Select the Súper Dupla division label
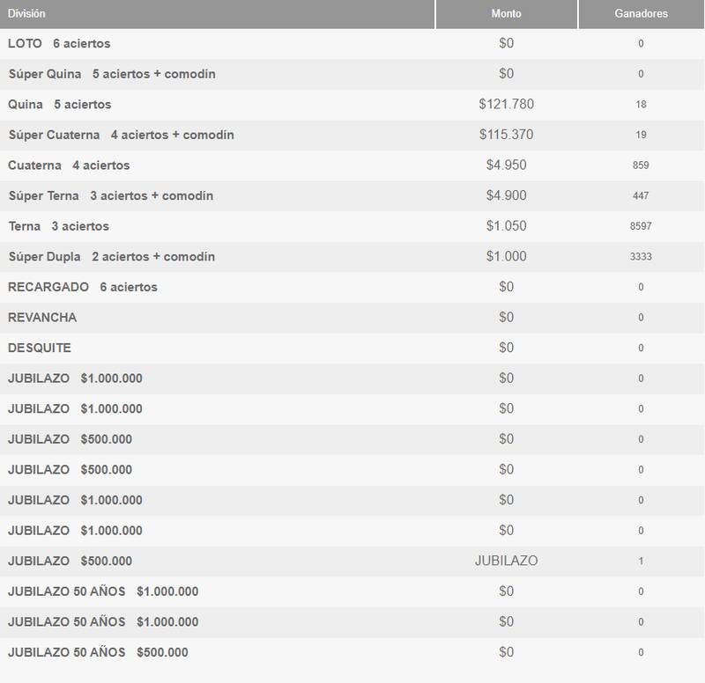This screenshot has width=705, height=683. 111,257
